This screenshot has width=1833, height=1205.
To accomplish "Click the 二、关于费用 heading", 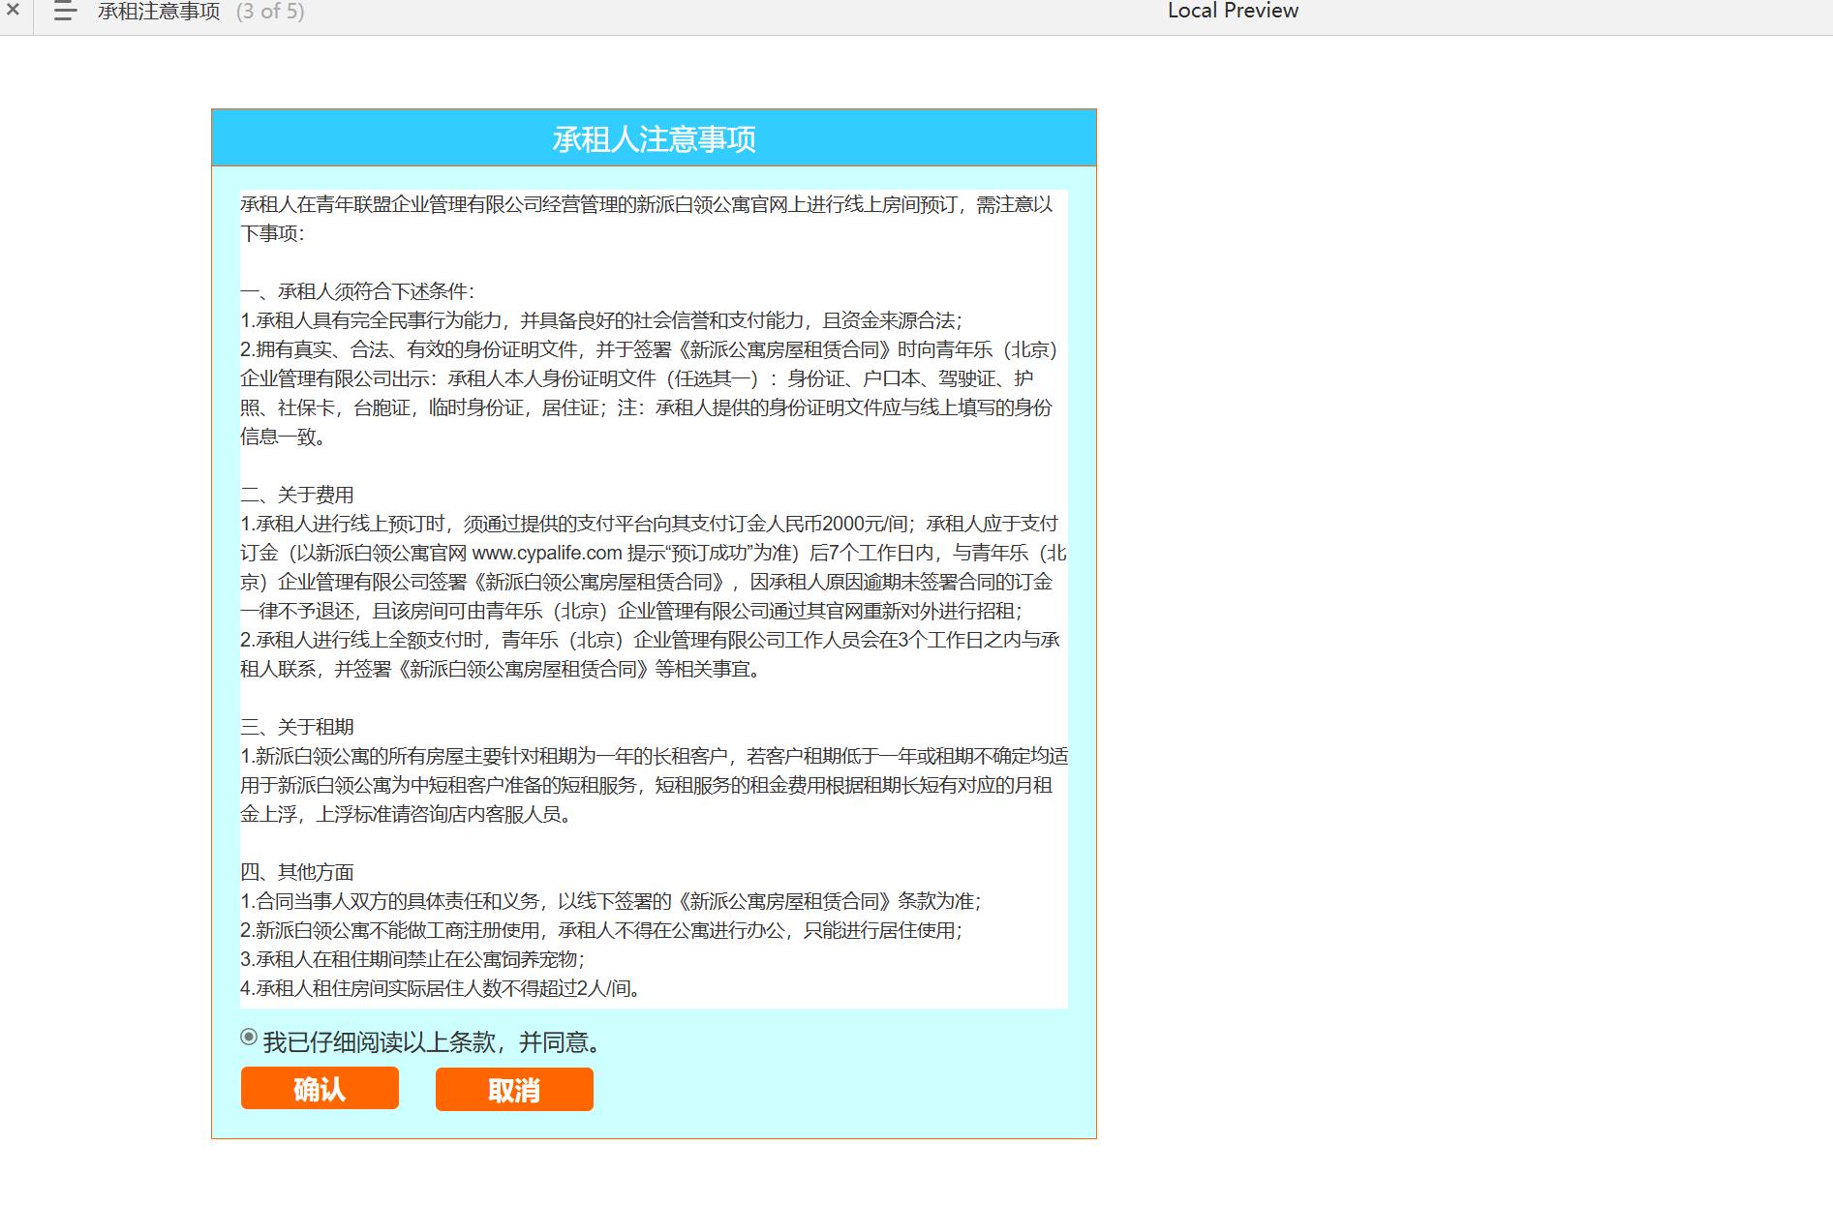I will coord(297,495).
